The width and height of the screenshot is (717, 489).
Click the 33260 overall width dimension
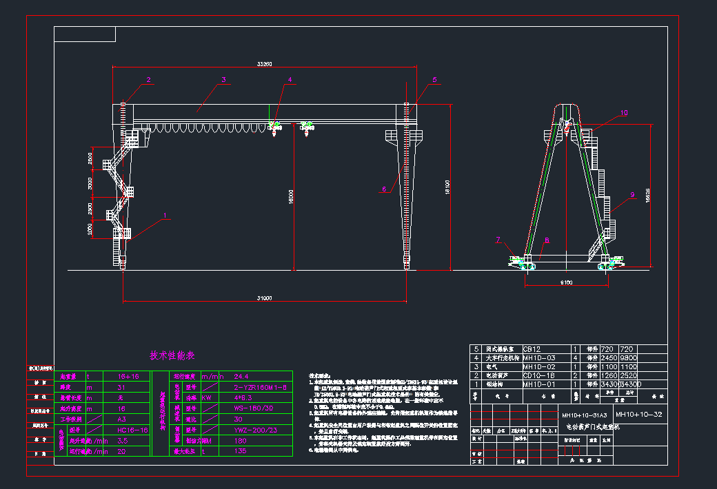click(265, 64)
